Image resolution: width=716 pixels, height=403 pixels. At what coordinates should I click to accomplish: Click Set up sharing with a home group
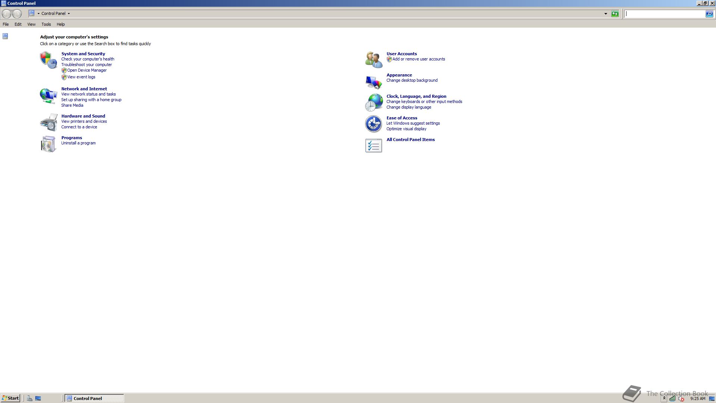click(x=91, y=100)
